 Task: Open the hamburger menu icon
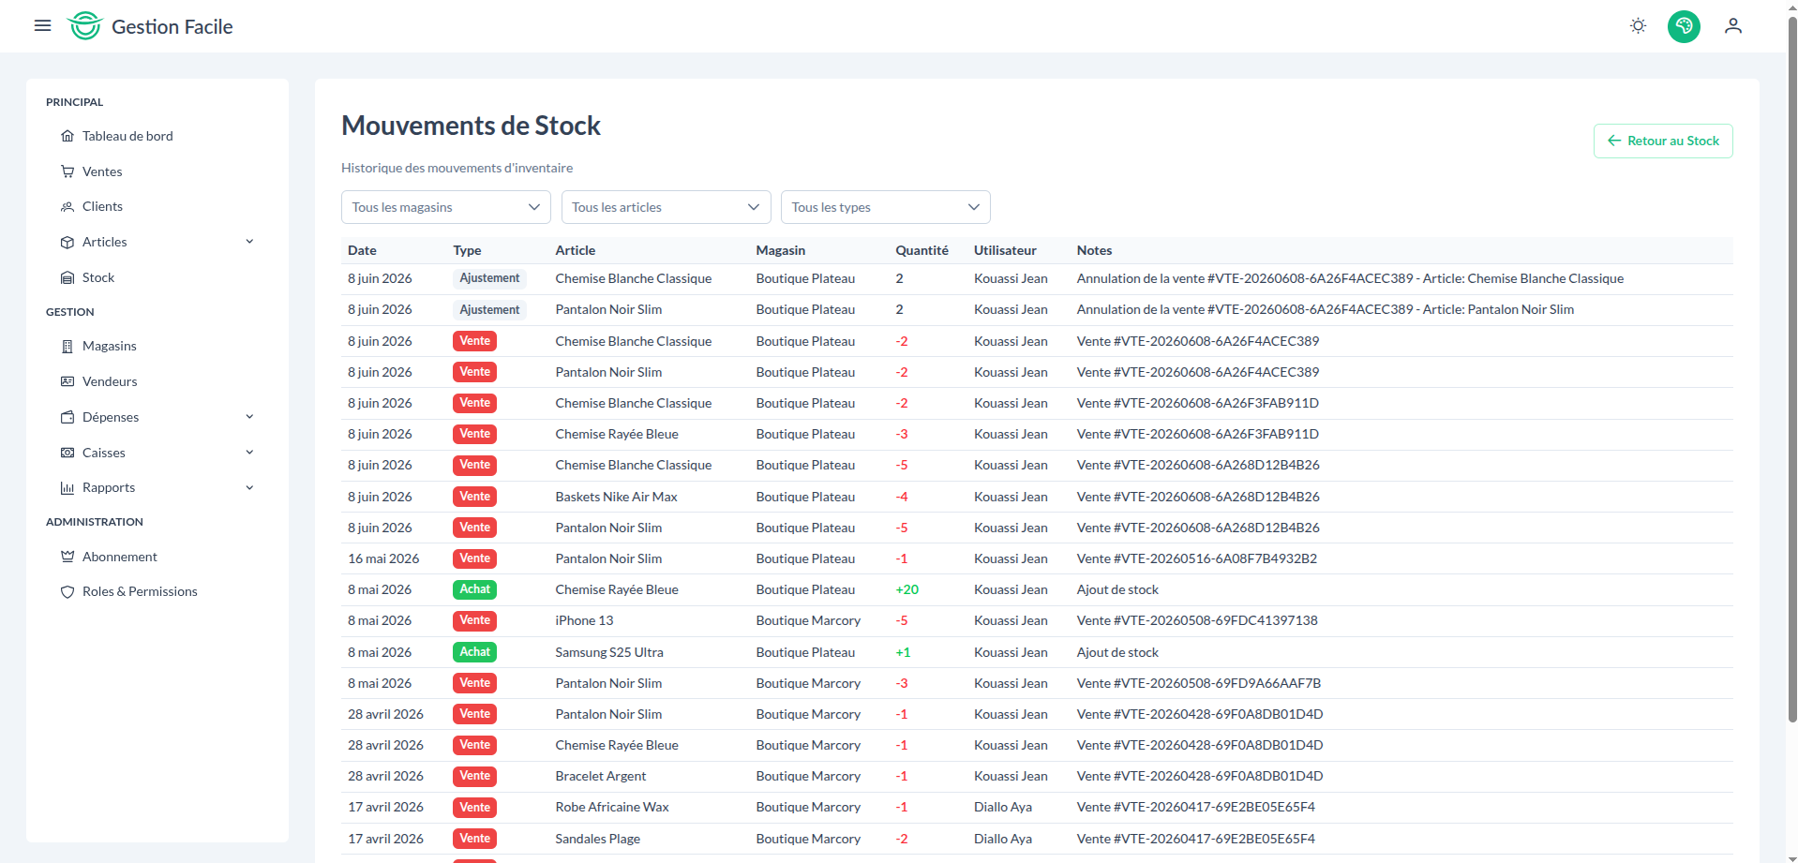pos(42,25)
